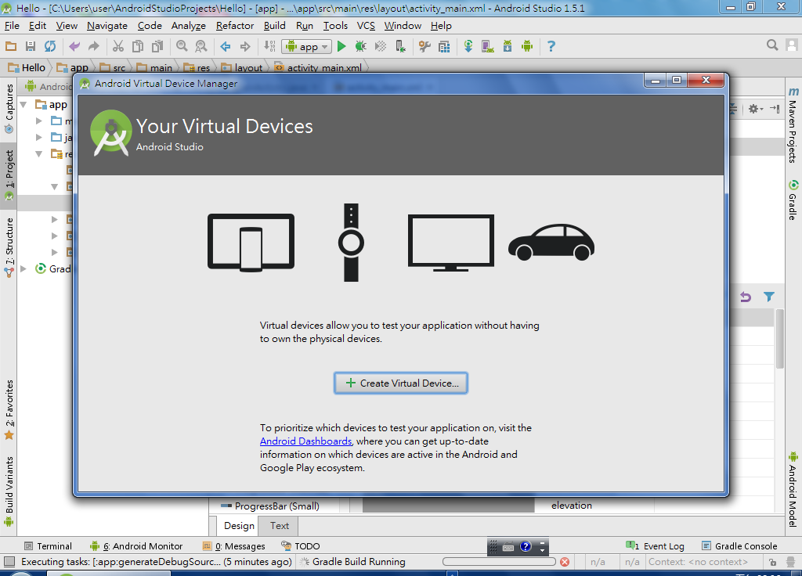Click the green Run play button

point(341,46)
